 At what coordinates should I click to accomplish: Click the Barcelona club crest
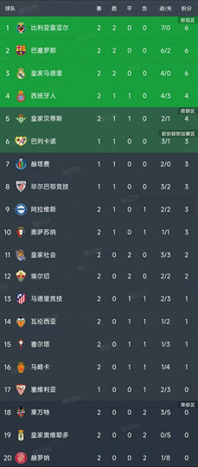coord(21,50)
